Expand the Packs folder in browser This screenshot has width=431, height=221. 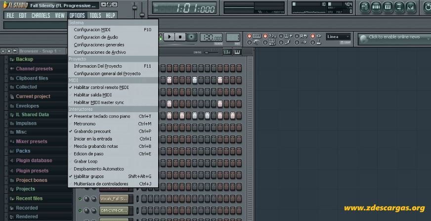(23, 151)
